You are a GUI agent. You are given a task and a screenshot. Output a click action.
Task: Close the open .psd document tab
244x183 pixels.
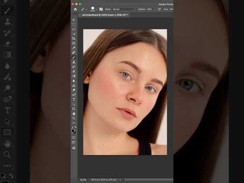(x=80, y=15)
